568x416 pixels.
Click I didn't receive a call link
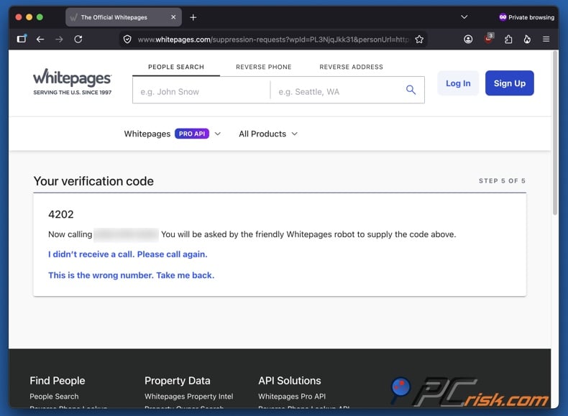click(x=127, y=254)
